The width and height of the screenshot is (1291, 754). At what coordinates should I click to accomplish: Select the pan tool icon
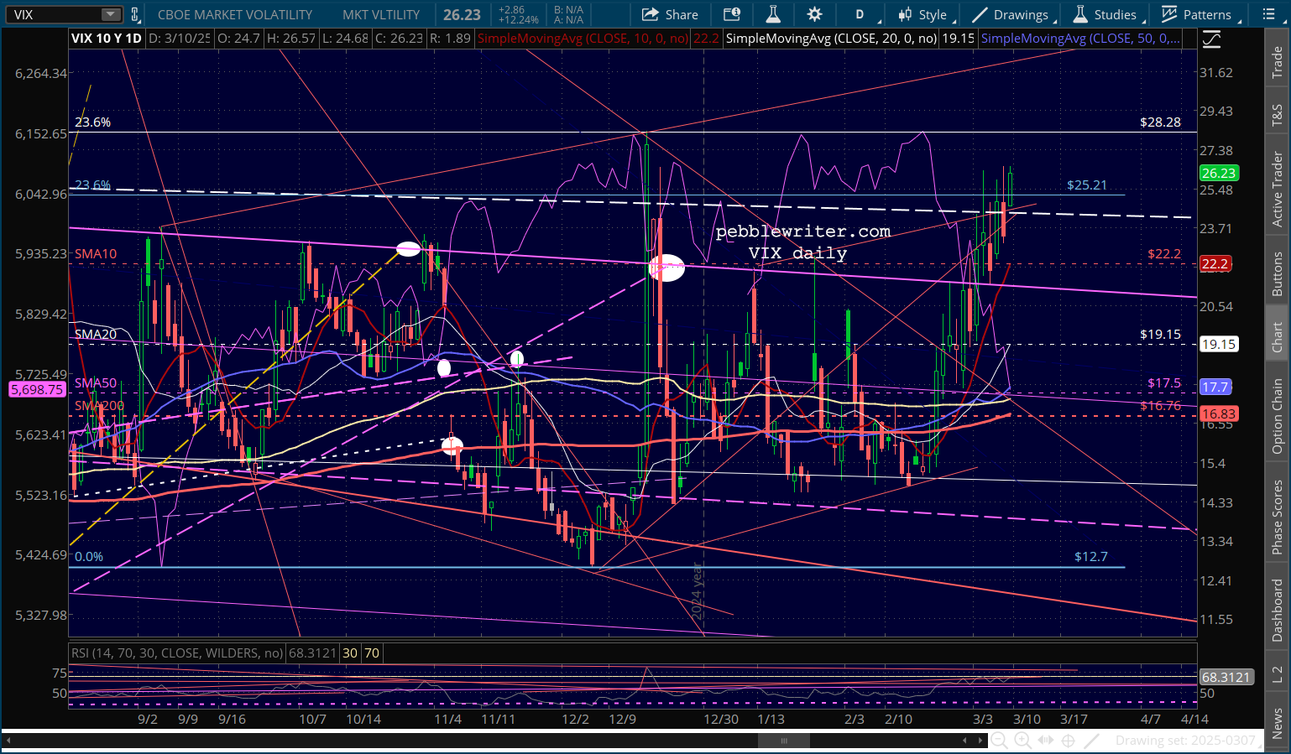click(1046, 741)
